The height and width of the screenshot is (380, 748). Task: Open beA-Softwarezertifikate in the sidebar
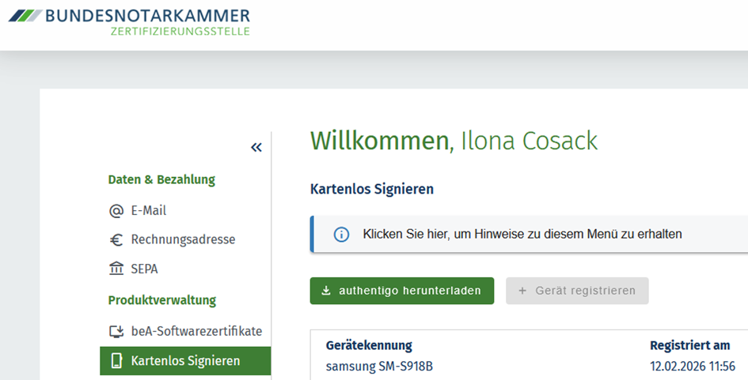pos(196,331)
